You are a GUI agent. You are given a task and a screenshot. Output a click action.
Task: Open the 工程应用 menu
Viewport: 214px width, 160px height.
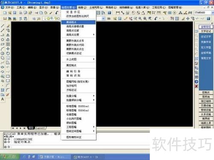coord(159,7)
